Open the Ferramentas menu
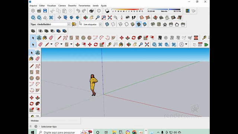238x134 pixels. click(x=84, y=6)
